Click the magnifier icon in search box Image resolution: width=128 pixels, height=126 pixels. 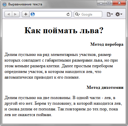(x=77, y=14)
